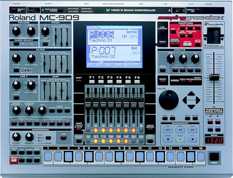The image size is (233, 178).
Task: Toggle the REVERB effect
Action: point(198,70)
